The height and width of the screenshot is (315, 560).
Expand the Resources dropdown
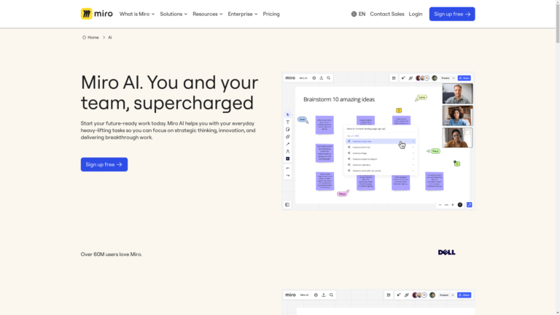(208, 14)
